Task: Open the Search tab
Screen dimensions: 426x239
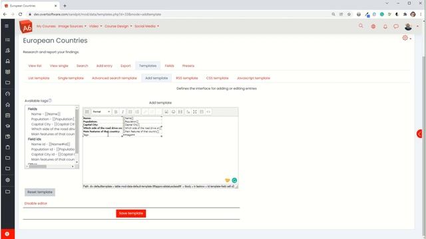Action: tap(83, 66)
